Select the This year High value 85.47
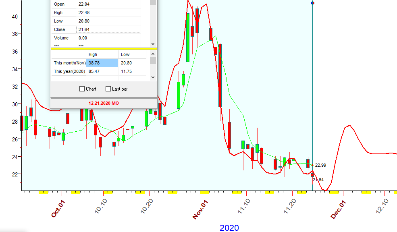 click(x=102, y=71)
